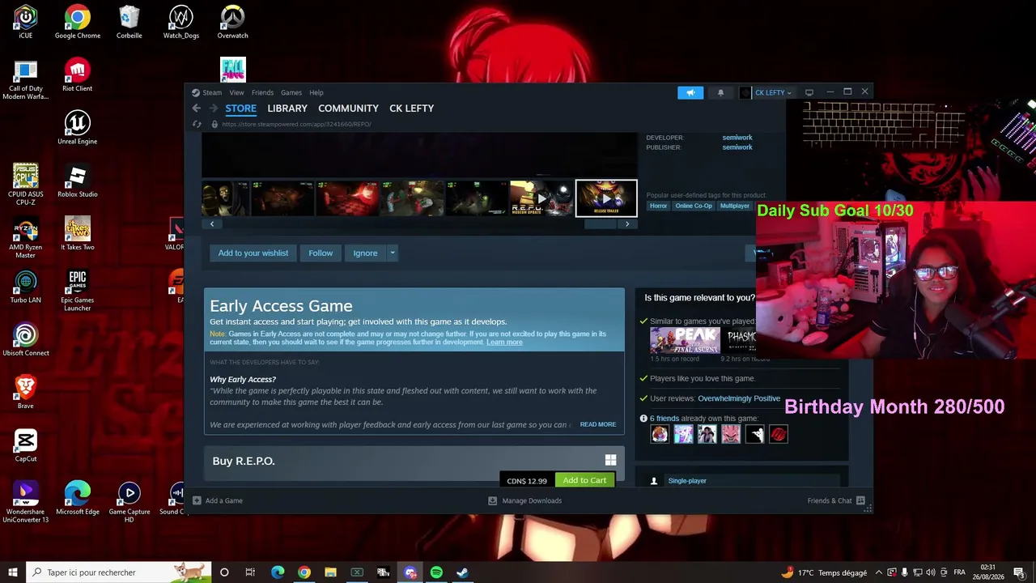Open Steam from the taskbar
Image resolution: width=1036 pixels, height=583 pixels.
coord(462,572)
